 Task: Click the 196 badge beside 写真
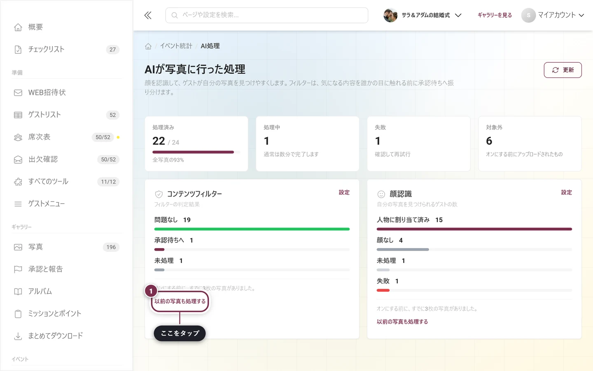111,247
